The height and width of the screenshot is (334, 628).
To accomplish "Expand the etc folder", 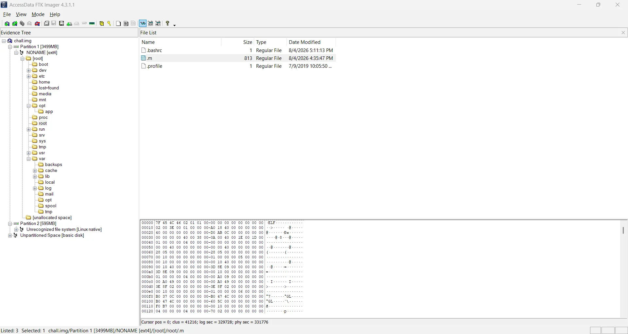I will [29, 76].
